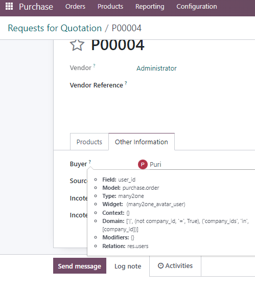Go back to Requests for Quotation
Viewport: 255px width, 290px height.
pos(55,28)
